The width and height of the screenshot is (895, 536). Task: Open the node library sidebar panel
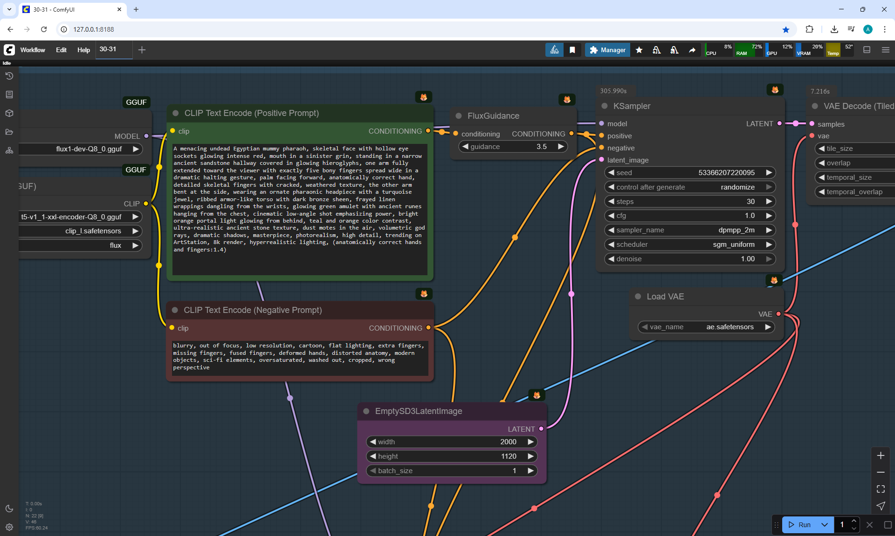click(9, 95)
